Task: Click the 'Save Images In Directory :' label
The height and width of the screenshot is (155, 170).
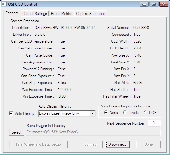Action: pos(47,126)
